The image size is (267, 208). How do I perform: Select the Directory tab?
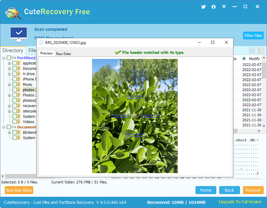13,50
